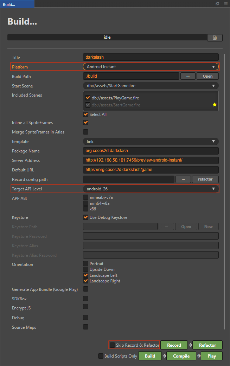The width and height of the screenshot is (230, 366).
Task: Click the arrow between Record and Refactor
Action: (190, 345)
